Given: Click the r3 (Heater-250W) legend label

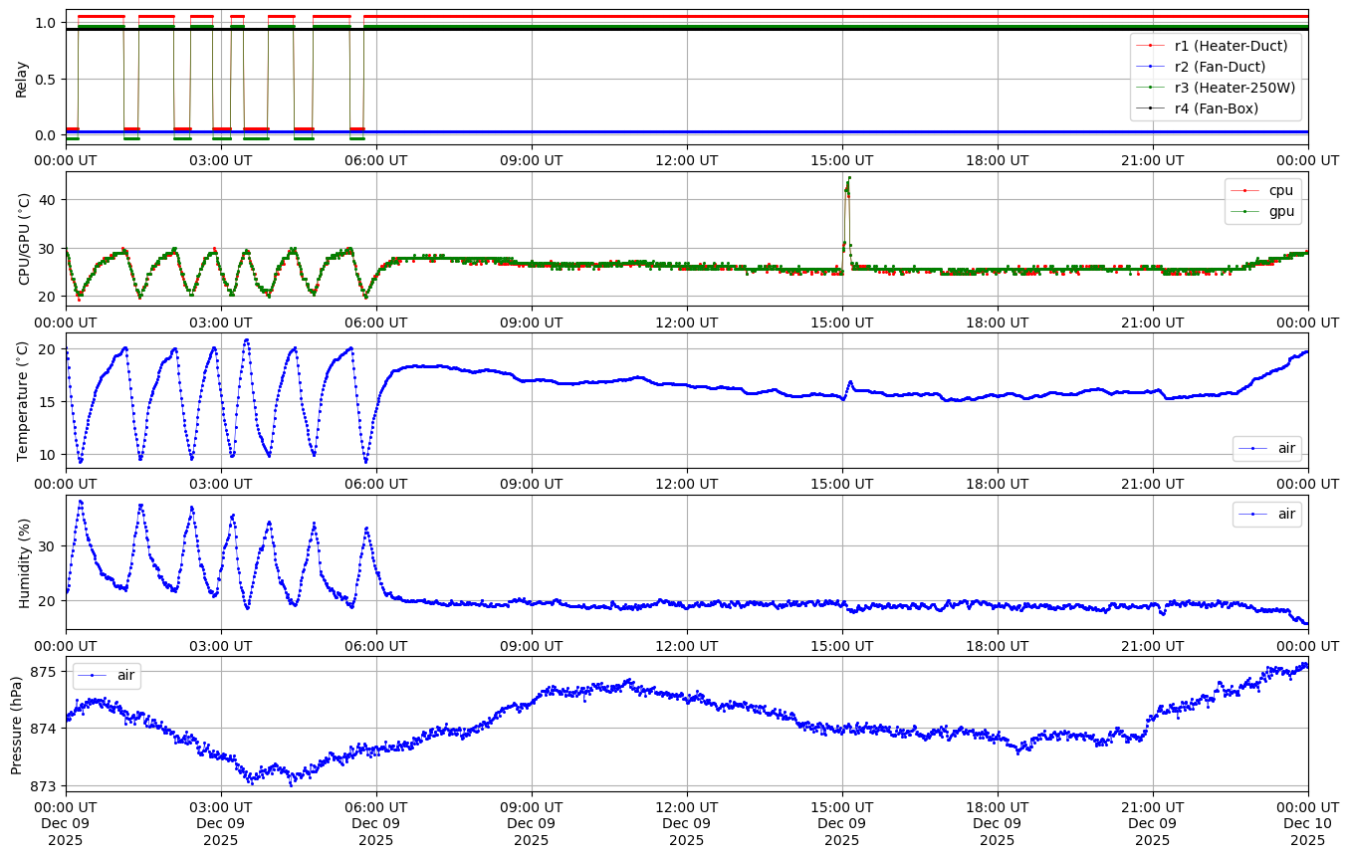Looking at the screenshot, I should coord(1235,88).
